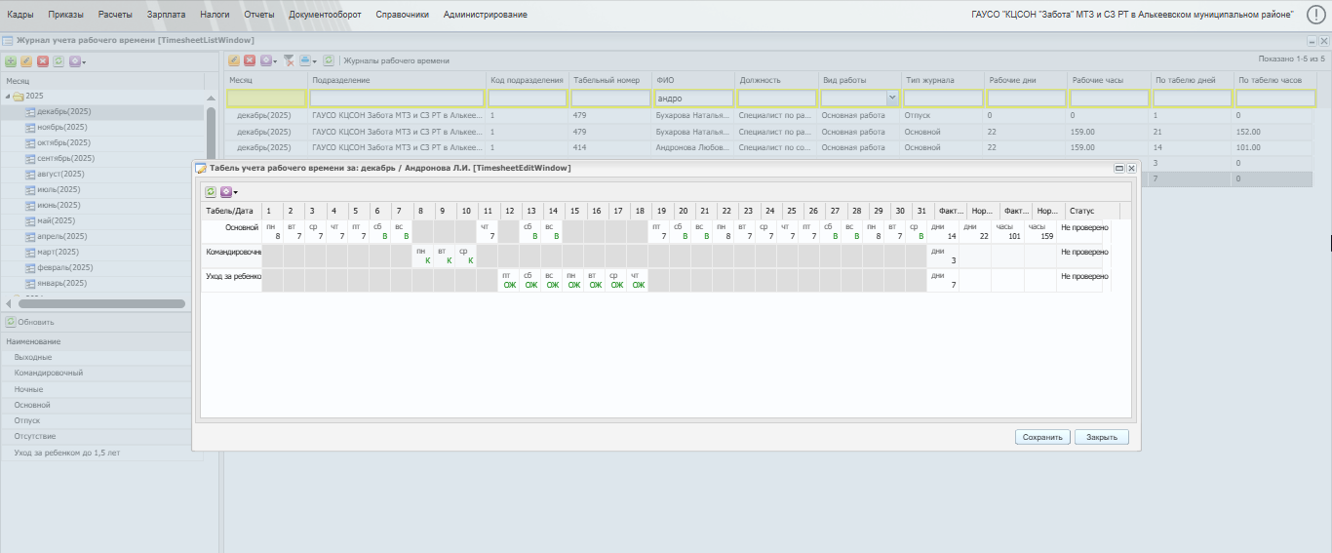Open the Администрирование menu
This screenshot has height=553, width=1332.
pos(486,15)
